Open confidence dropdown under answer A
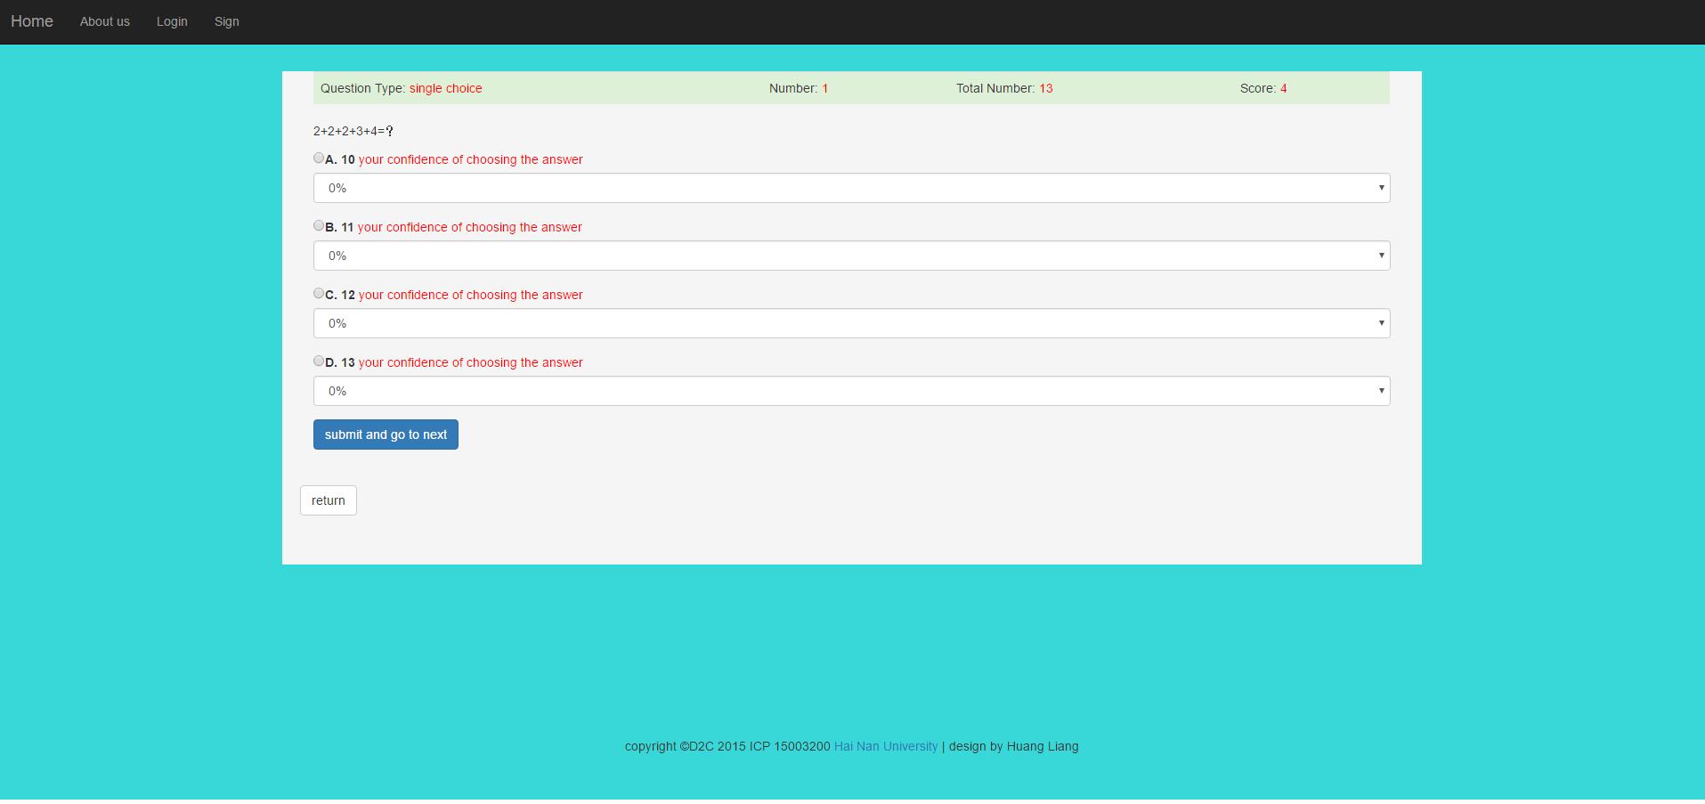 [851, 188]
